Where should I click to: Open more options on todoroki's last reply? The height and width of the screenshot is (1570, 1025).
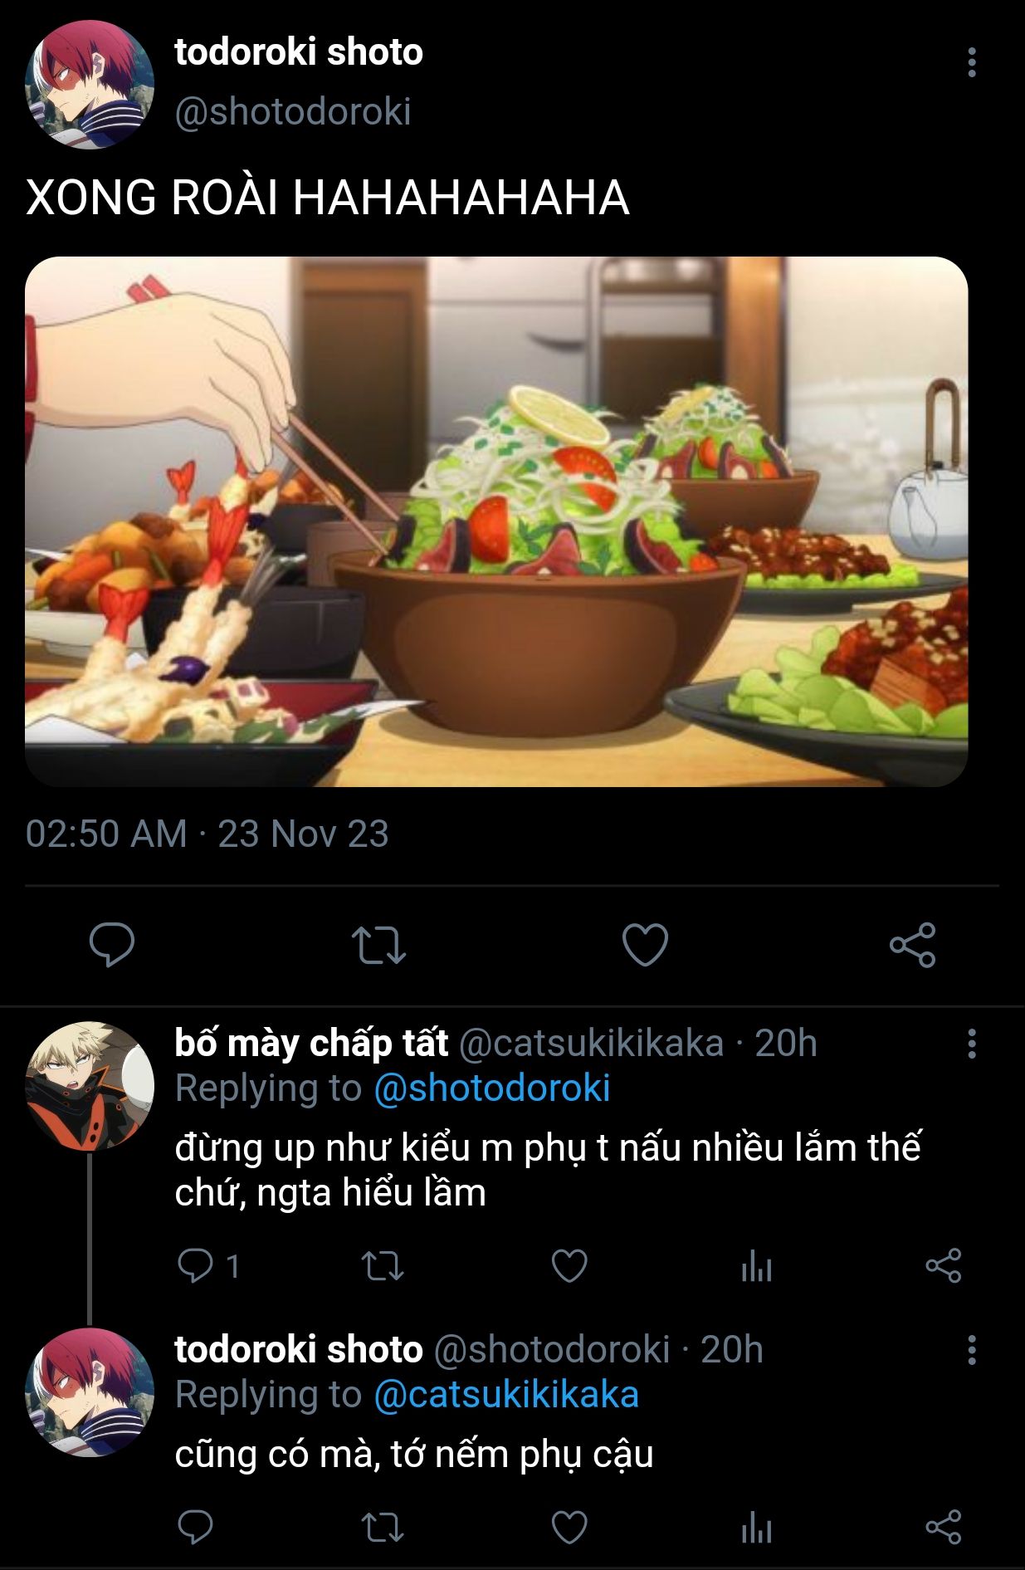(972, 1351)
